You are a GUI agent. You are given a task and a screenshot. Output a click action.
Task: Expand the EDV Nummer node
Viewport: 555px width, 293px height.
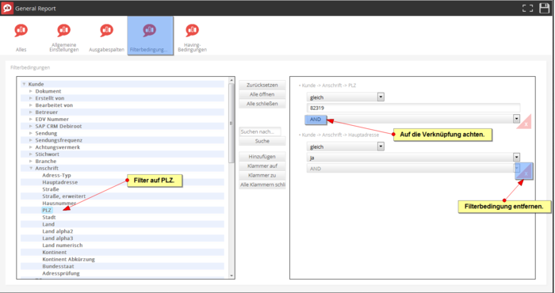click(x=31, y=119)
